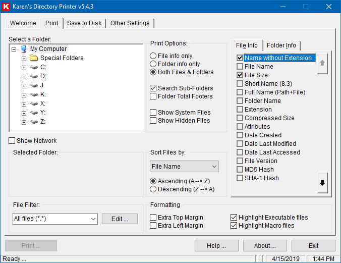Click the Exit button
The height and width of the screenshot is (263, 341).
click(313, 246)
